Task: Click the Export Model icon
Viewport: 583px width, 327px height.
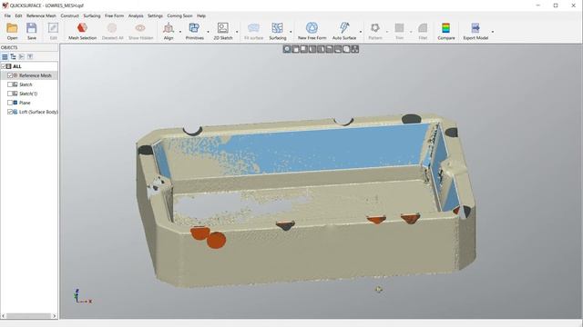Action: coord(476,28)
